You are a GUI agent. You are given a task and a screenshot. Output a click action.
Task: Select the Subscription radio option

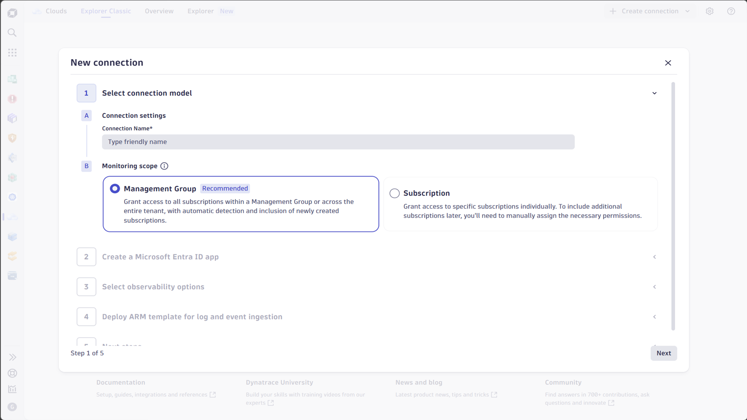395,193
